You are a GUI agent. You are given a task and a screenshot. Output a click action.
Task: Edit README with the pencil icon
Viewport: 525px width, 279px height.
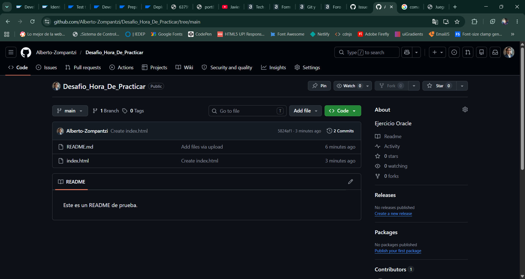click(x=351, y=182)
